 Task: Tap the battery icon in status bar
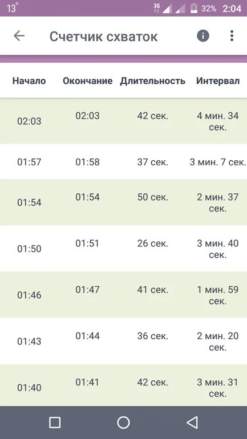194,9
